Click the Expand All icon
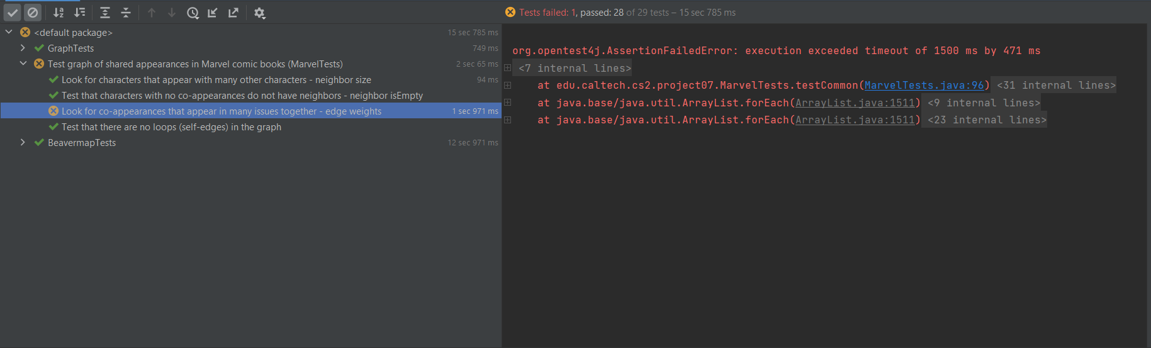The image size is (1151, 348). coord(105,13)
